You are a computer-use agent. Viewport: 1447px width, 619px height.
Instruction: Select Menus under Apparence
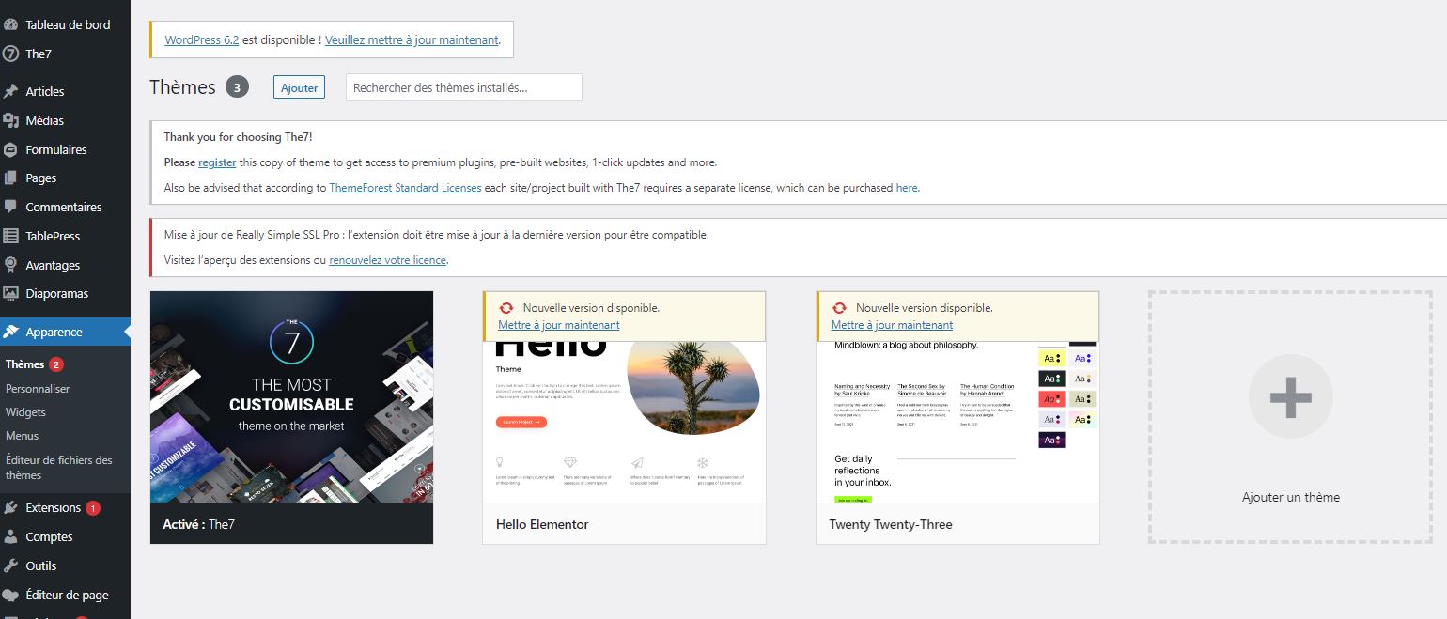[23, 435]
